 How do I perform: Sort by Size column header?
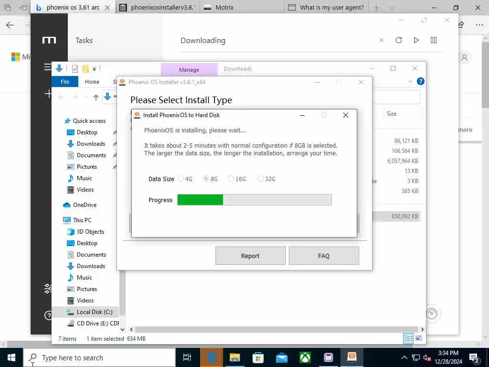coord(392,114)
